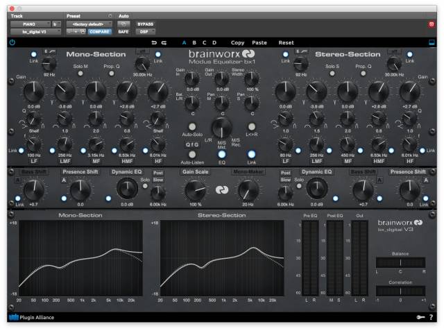Open the key license icon

point(421,317)
